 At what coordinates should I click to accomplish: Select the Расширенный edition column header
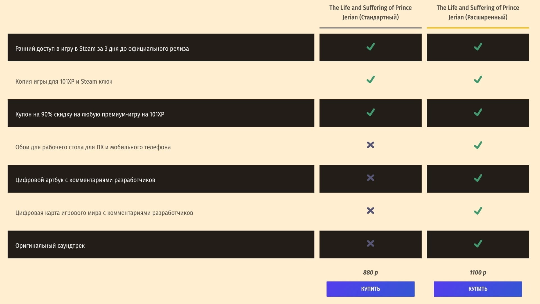pos(478,12)
